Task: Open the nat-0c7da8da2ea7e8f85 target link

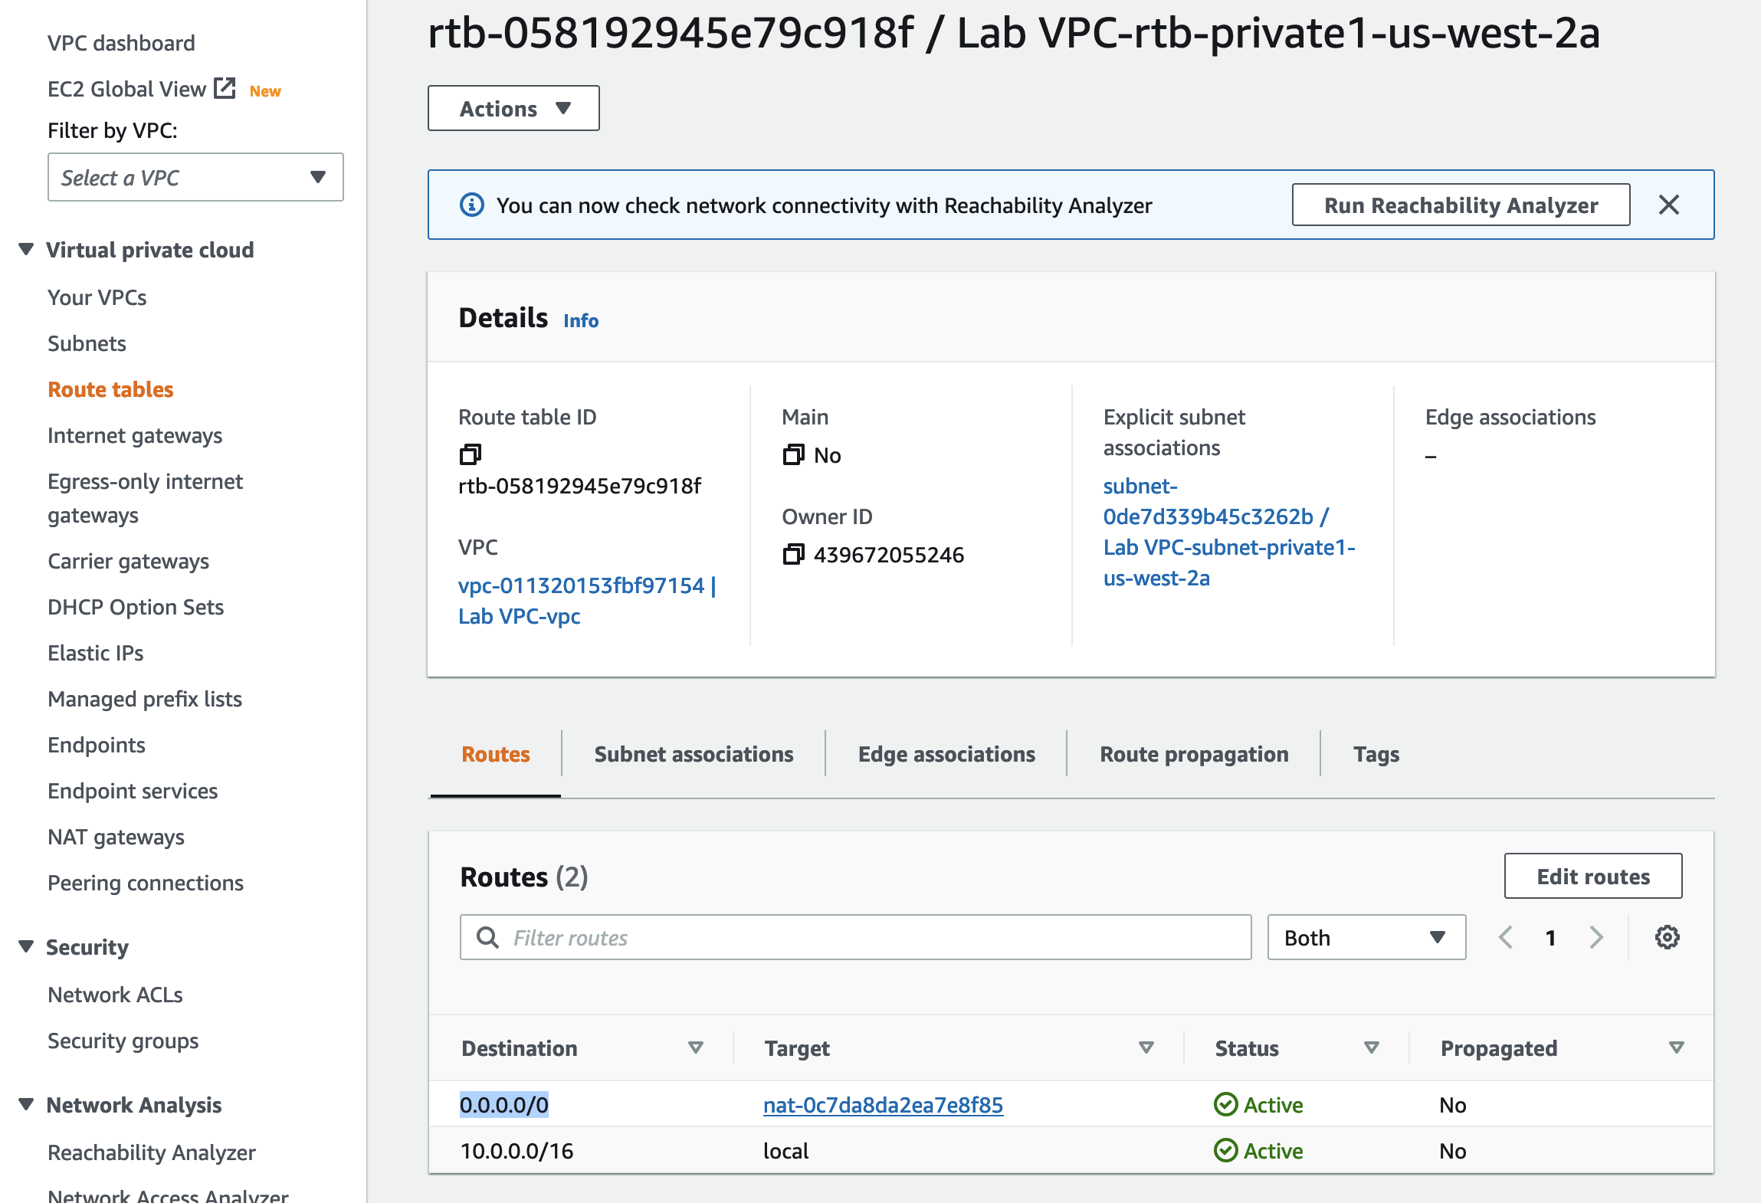Action: point(883,1104)
